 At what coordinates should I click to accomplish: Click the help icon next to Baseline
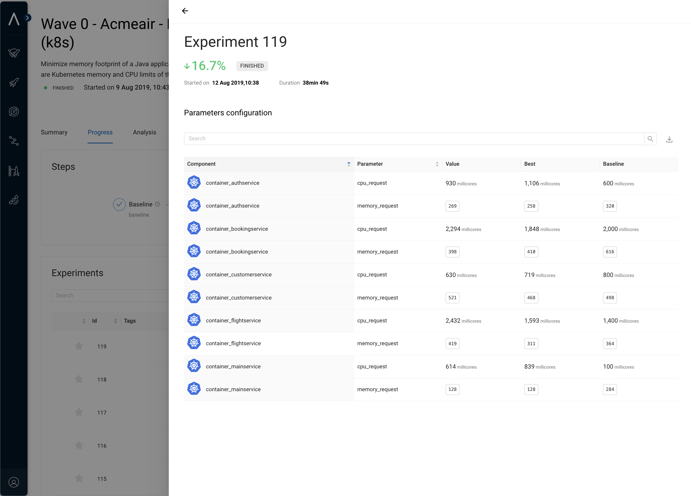pyautogui.click(x=158, y=204)
